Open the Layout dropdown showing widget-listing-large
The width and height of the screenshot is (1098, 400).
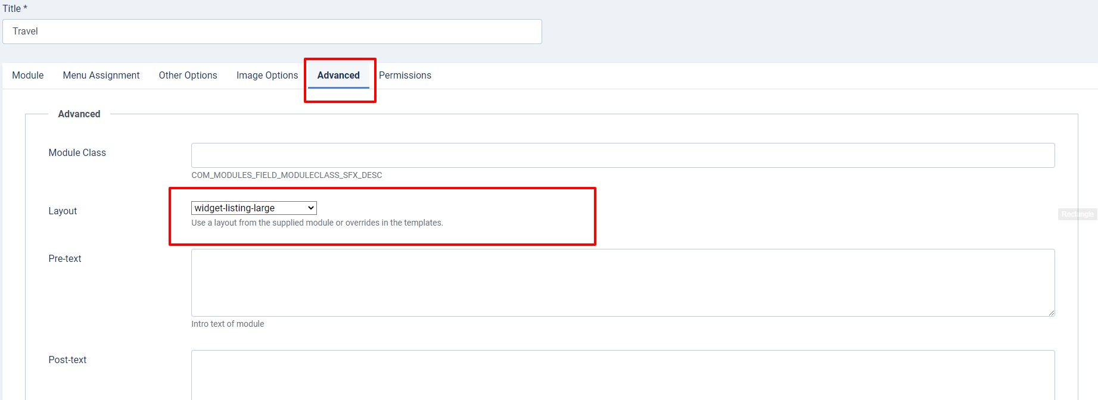click(254, 208)
